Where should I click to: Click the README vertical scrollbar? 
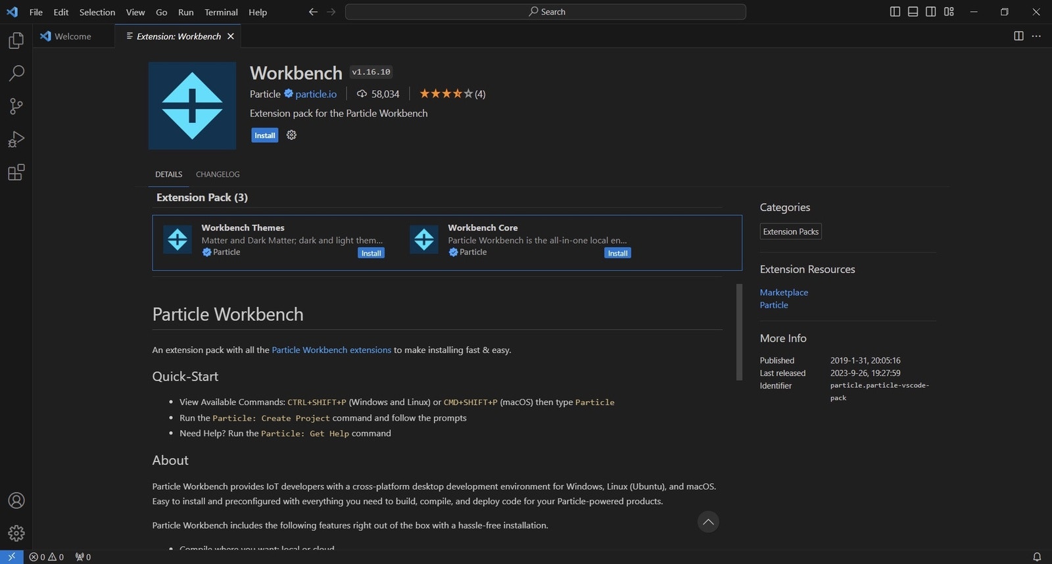click(x=739, y=332)
